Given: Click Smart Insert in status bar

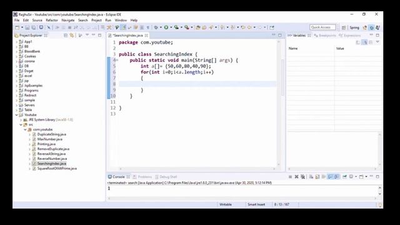Looking at the screenshot, I should (x=256, y=204).
